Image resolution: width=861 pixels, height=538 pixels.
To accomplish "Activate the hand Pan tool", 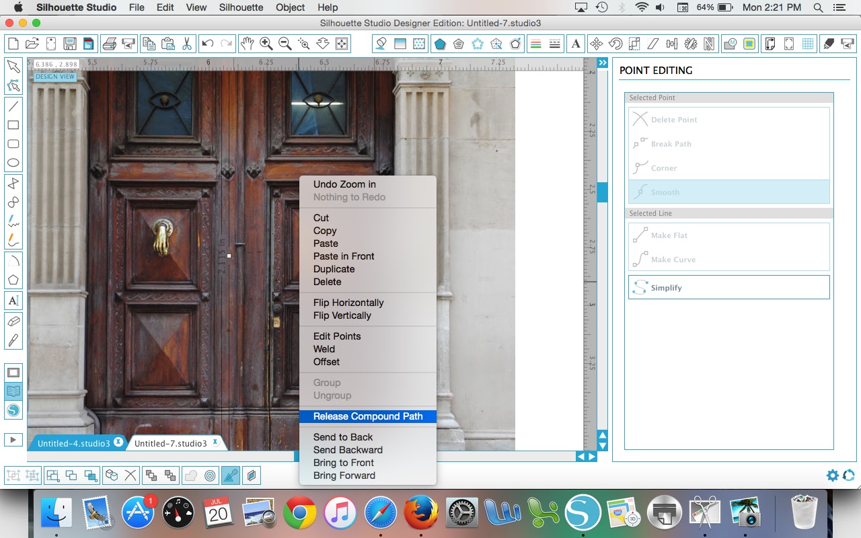I will coord(248,44).
